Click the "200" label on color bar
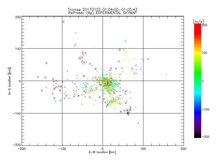This screenshot has width=216, height=162. [x=204, y=25]
